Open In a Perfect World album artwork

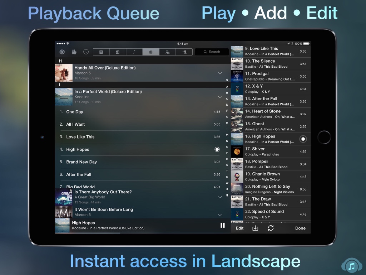coord(64,97)
